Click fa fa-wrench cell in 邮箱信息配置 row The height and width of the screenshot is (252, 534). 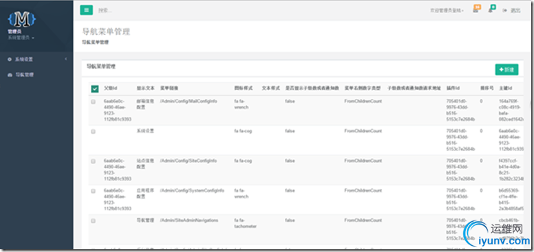242,104
